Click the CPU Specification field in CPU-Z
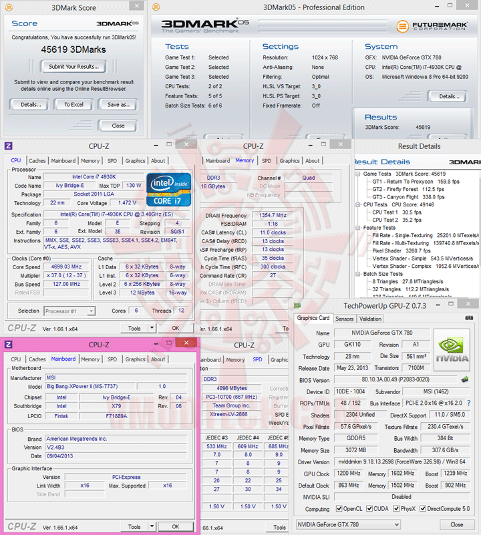481x535 pixels. click(116, 214)
